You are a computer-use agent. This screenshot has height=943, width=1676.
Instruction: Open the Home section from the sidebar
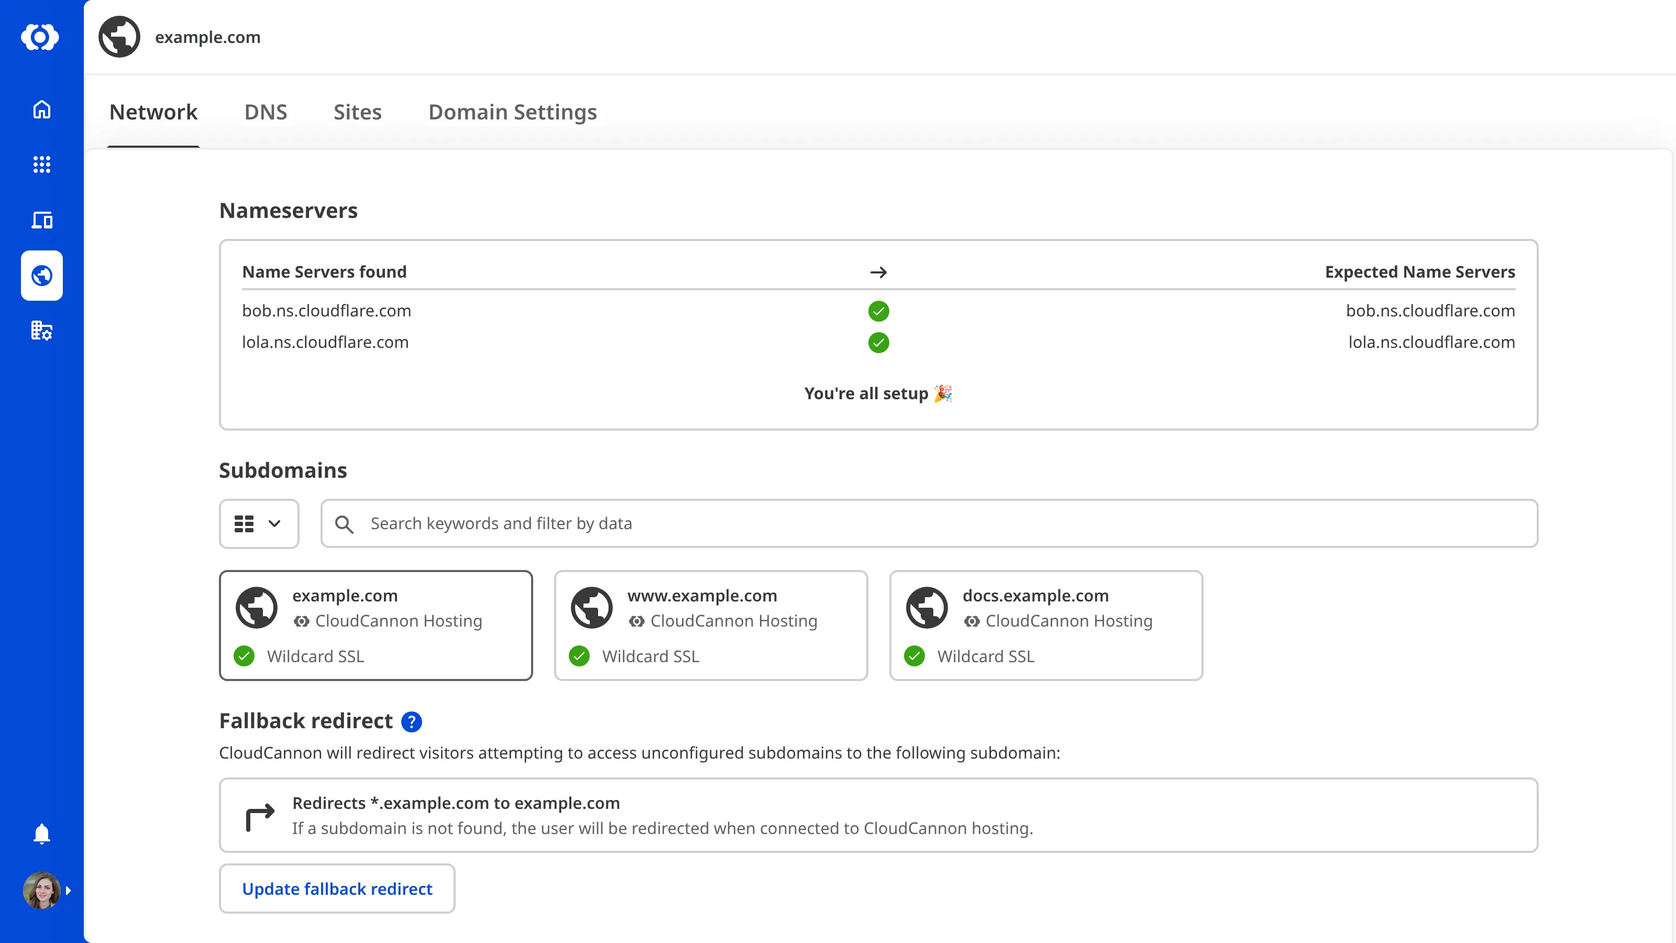point(41,109)
